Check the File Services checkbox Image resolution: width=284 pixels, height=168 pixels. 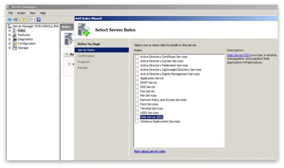pos(137,95)
